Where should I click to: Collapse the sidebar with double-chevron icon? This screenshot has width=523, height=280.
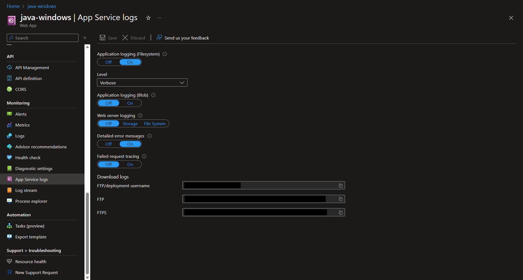pos(85,38)
